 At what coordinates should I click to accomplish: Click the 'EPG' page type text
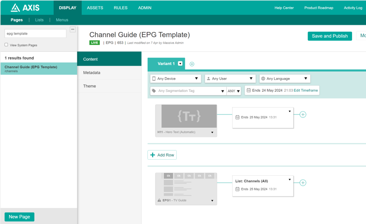pyautogui.click(x=109, y=43)
